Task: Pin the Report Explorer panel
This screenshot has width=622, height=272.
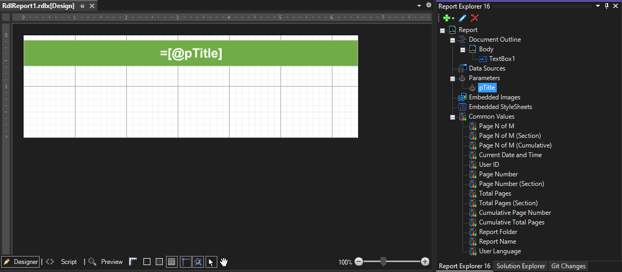Action: pos(606,6)
